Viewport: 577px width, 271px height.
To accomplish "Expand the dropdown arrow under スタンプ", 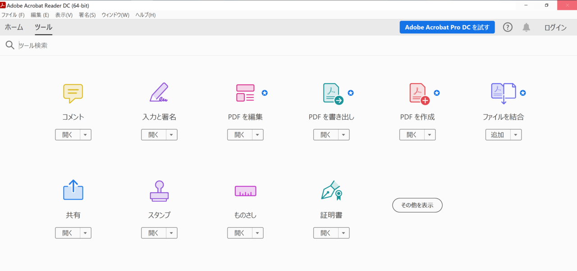I will [172, 233].
